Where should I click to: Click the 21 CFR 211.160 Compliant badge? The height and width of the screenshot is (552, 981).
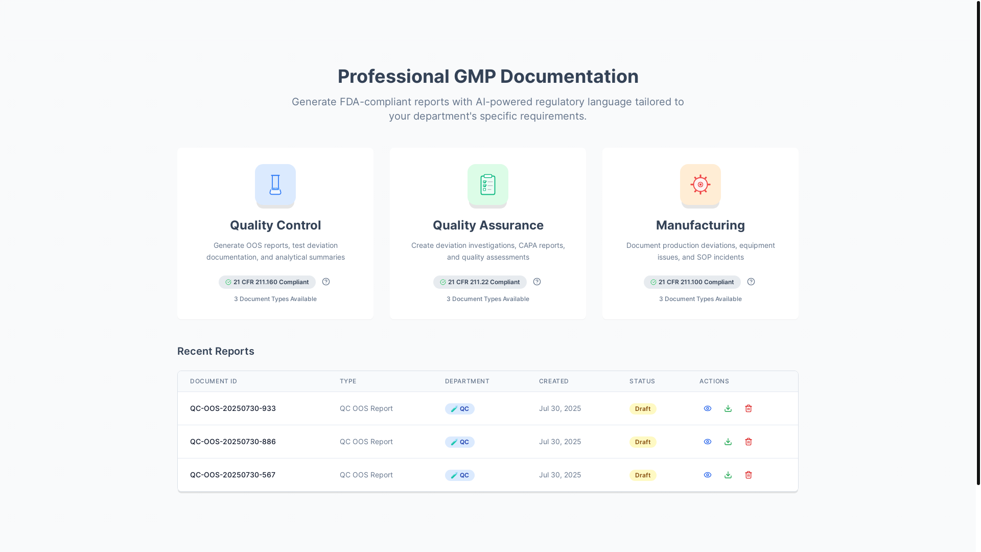pos(267,282)
